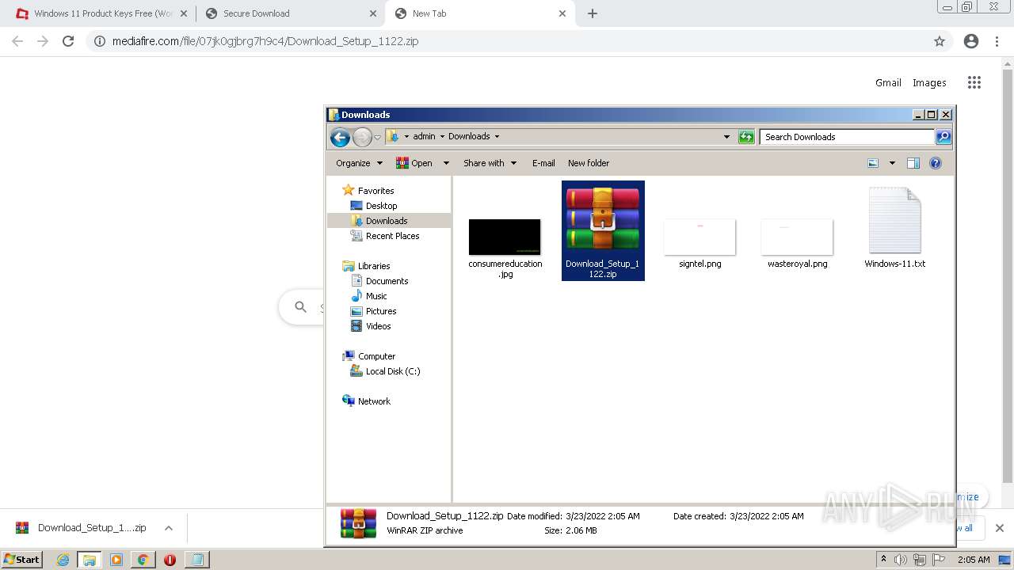Click Open in Explorer toolbar
The width and height of the screenshot is (1014, 570).
click(414, 163)
